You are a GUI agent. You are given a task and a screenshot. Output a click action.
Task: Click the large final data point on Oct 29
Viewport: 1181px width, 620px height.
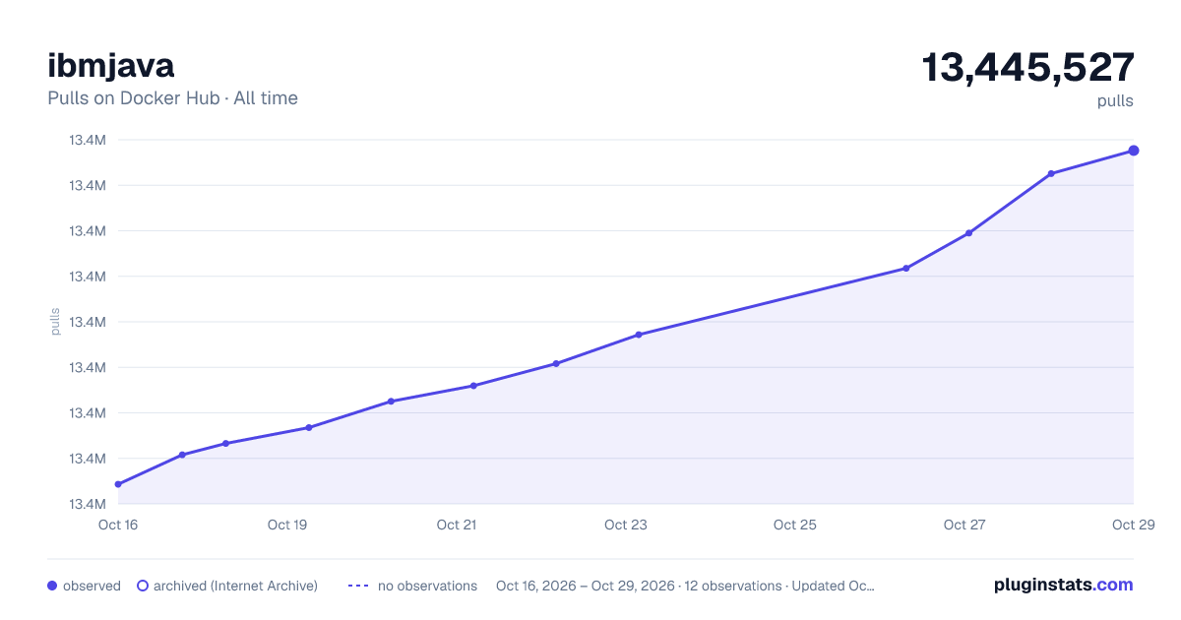point(1134,151)
